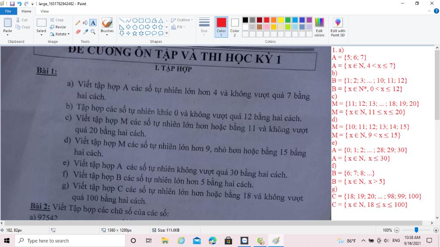This screenshot has height=247, width=440.
Task: Switch to the View tab
Action: click(45, 11)
